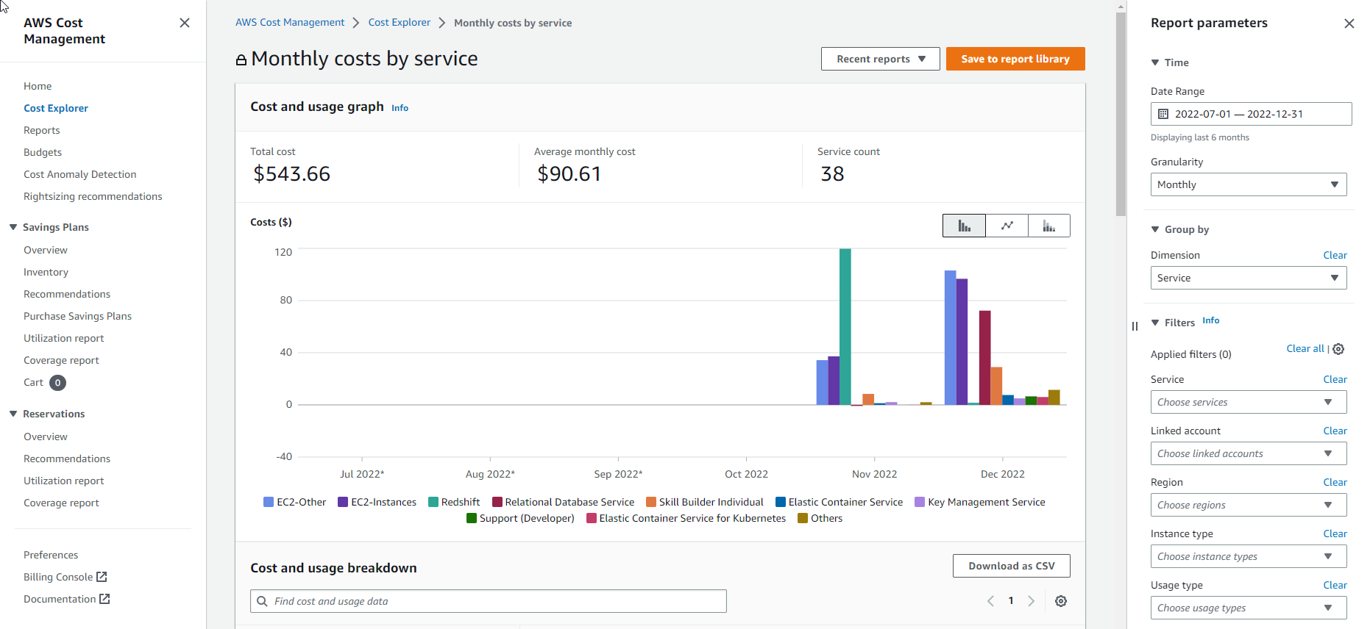This screenshot has height=629, width=1370.
Task: Click the calendar icon in Date Range
Action: click(x=1163, y=114)
